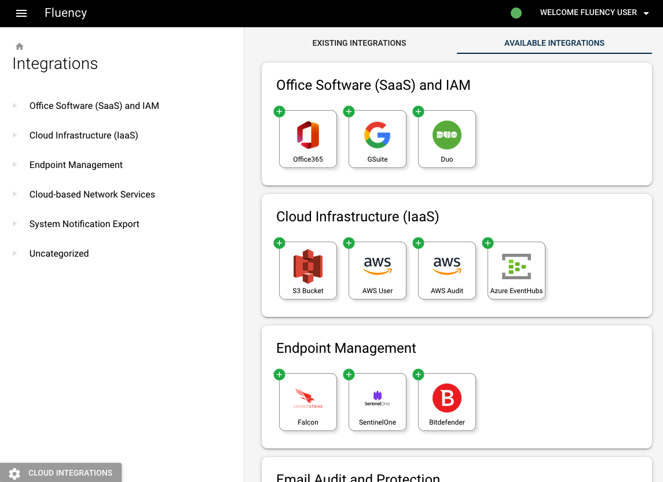
Task: Open the Office365 integration card
Action: 308,139
